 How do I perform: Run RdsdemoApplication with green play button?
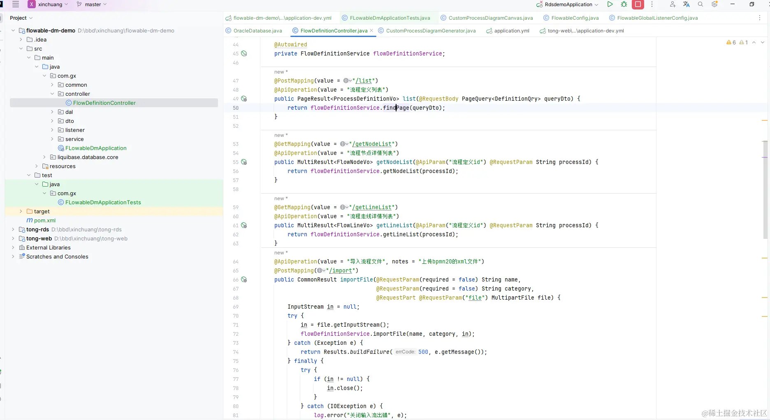[610, 5]
